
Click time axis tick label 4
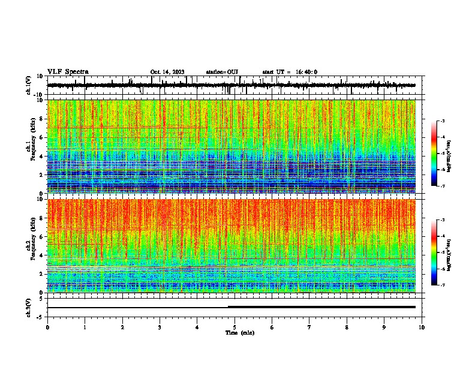pyautogui.click(x=197, y=327)
